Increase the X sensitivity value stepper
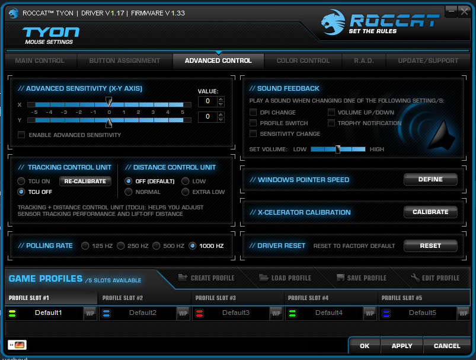The image size is (476, 360). click(221, 98)
